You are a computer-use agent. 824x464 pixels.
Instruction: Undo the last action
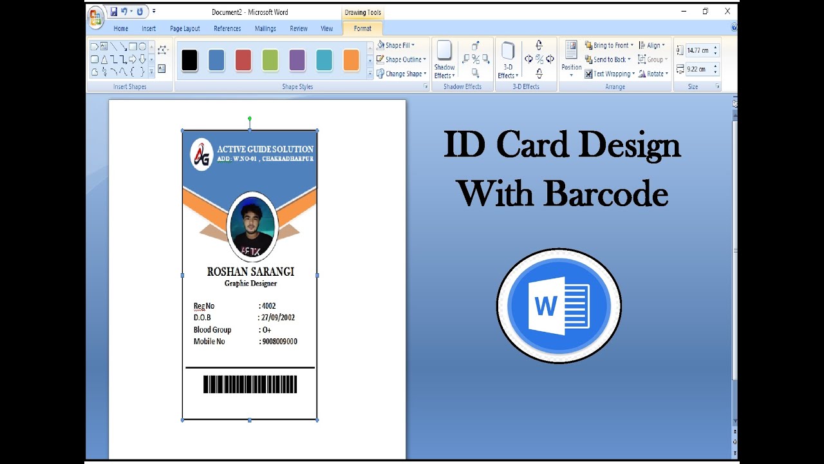click(x=124, y=12)
